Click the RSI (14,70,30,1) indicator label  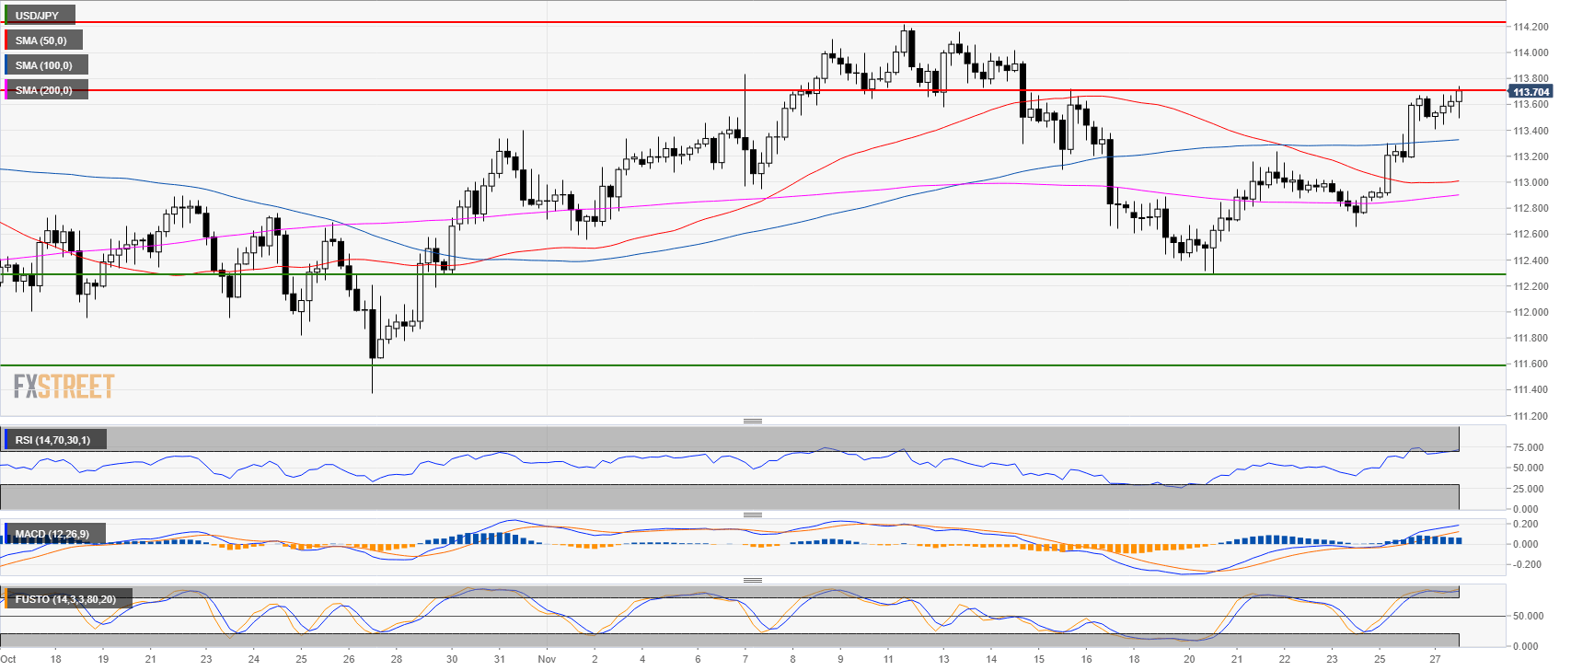53,440
